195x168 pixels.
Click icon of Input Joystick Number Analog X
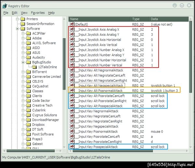point(72,50)
